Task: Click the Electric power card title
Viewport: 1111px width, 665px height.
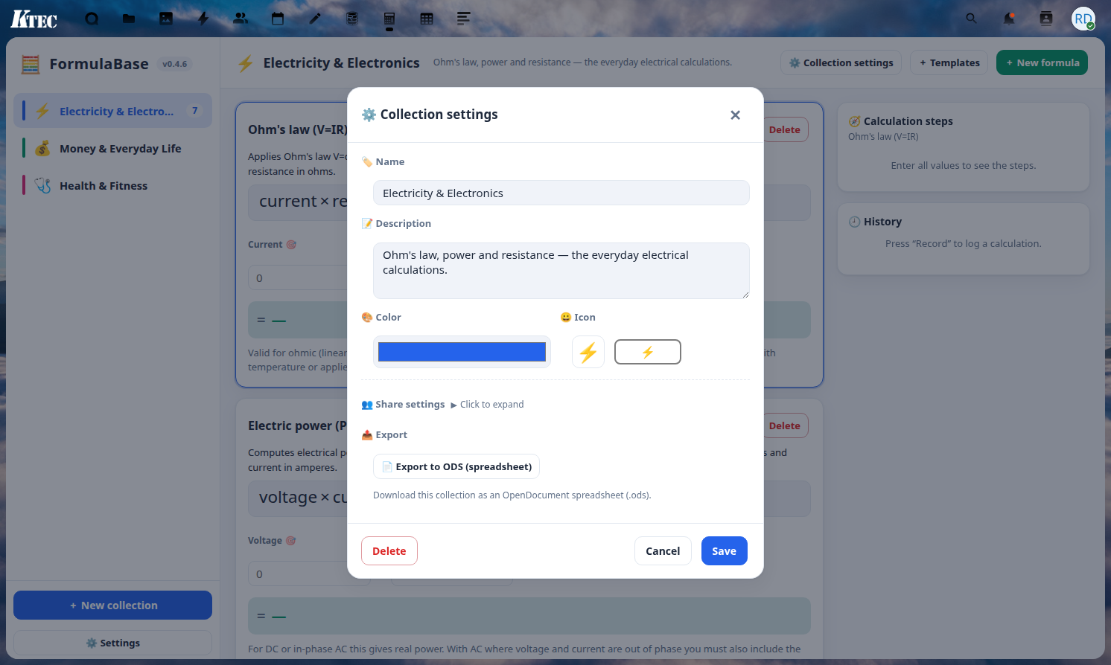Action: point(298,425)
